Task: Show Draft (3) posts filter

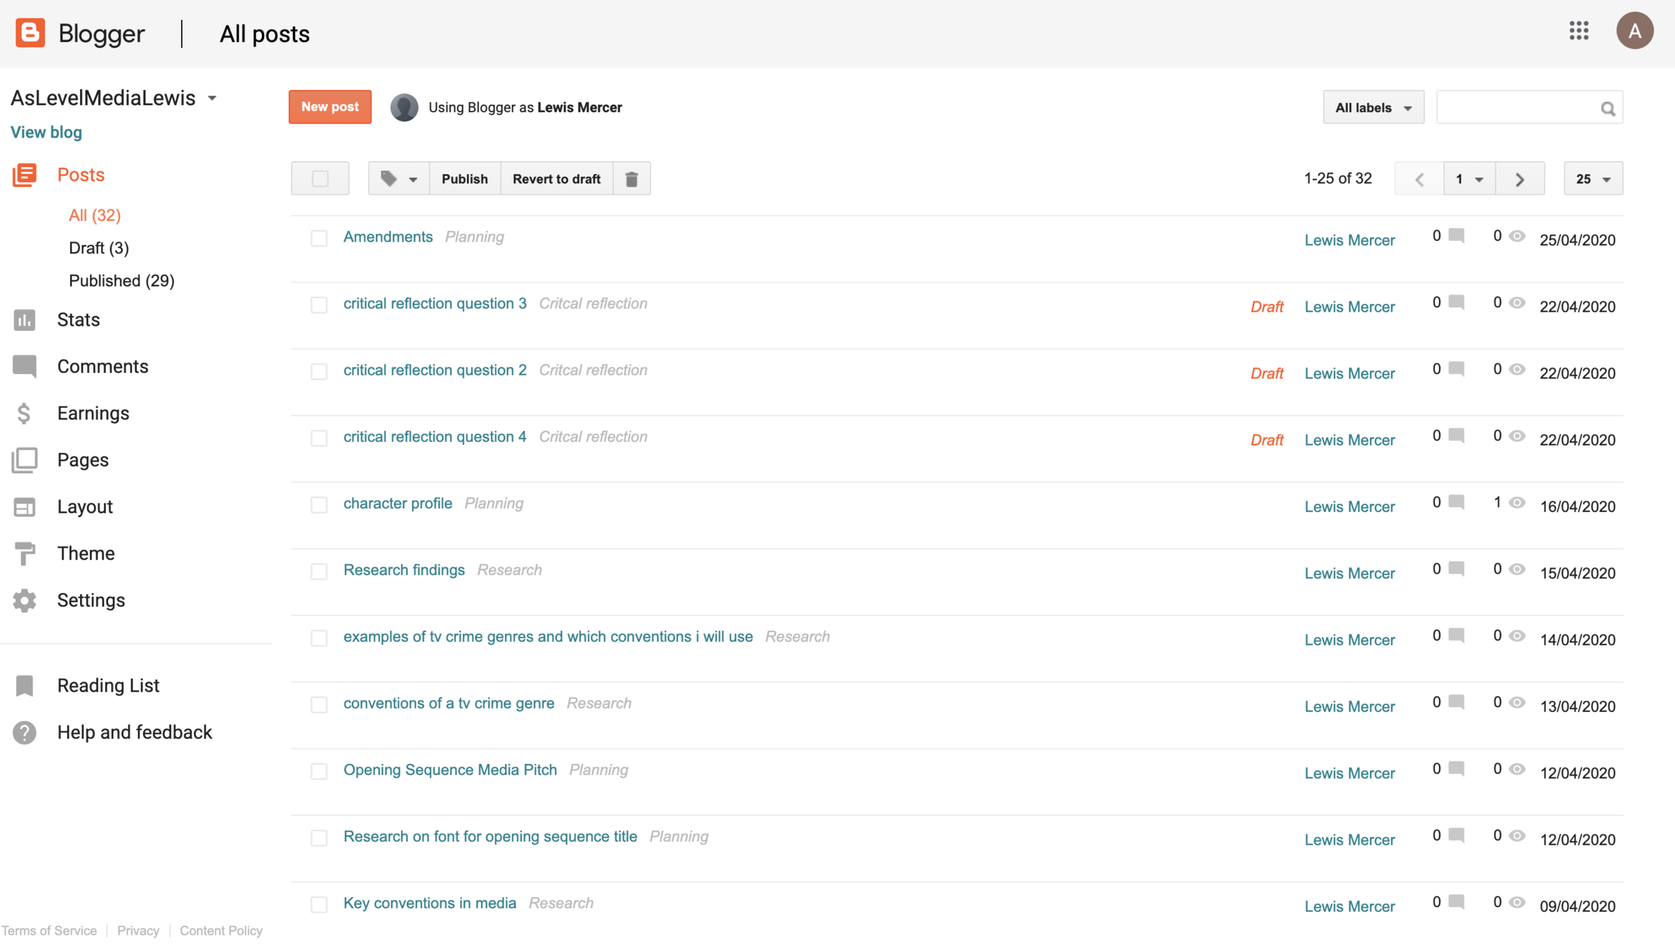Action: (x=98, y=248)
